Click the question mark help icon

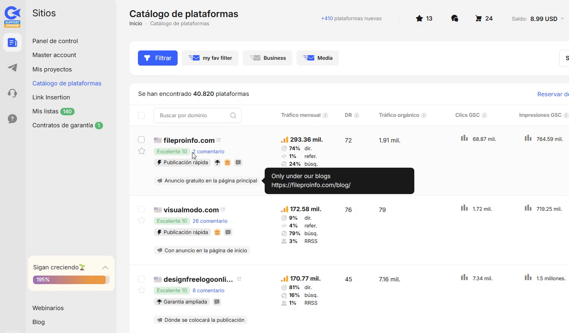[x=12, y=119]
